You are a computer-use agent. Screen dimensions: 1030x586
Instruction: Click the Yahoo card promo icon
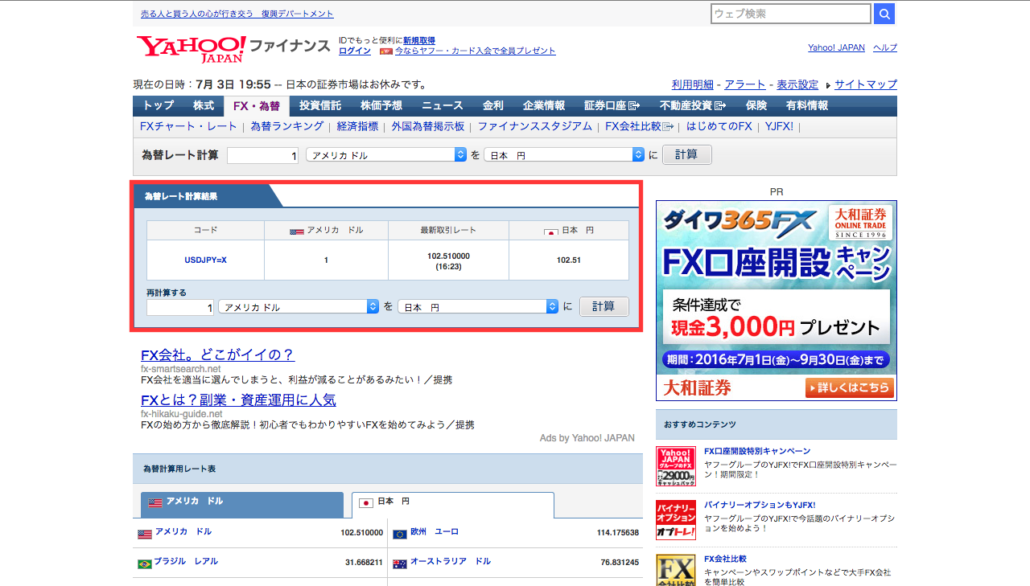[386, 51]
